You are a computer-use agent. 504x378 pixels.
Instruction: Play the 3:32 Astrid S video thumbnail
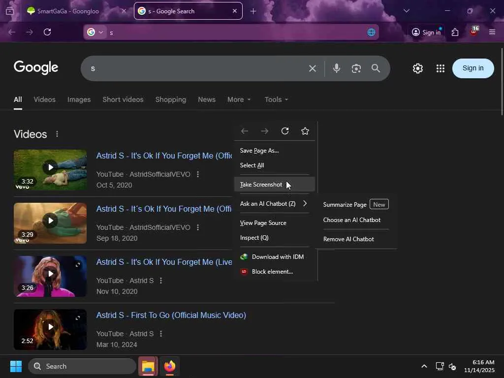click(x=50, y=169)
